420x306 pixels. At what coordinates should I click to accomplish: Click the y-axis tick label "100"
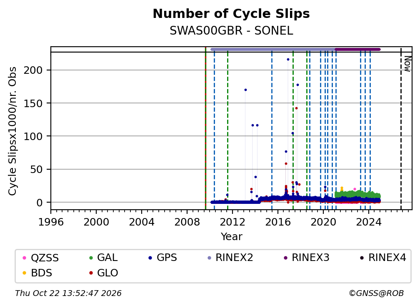point(33,136)
